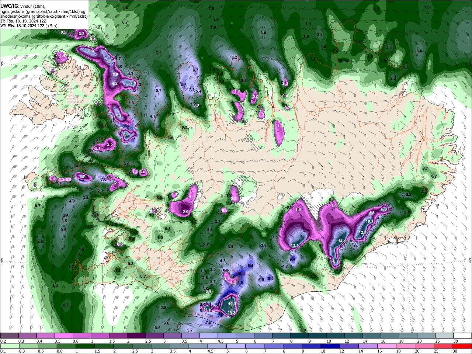Click the 19.0 precipitation value on the map
This screenshot has height=354, width=472.
pyautogui.click(x=232, y=304)
